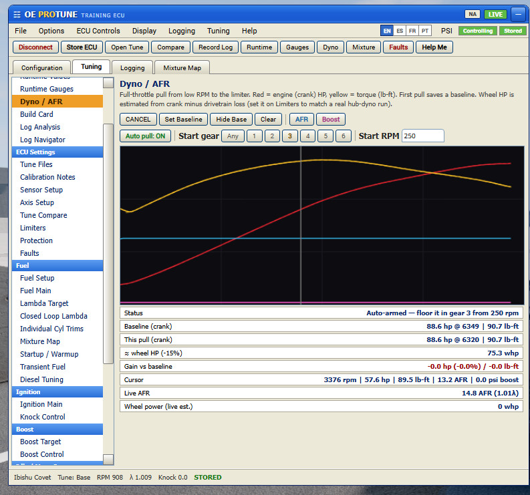Switch language to EN

pyautogui.click(x=387, y=31)
